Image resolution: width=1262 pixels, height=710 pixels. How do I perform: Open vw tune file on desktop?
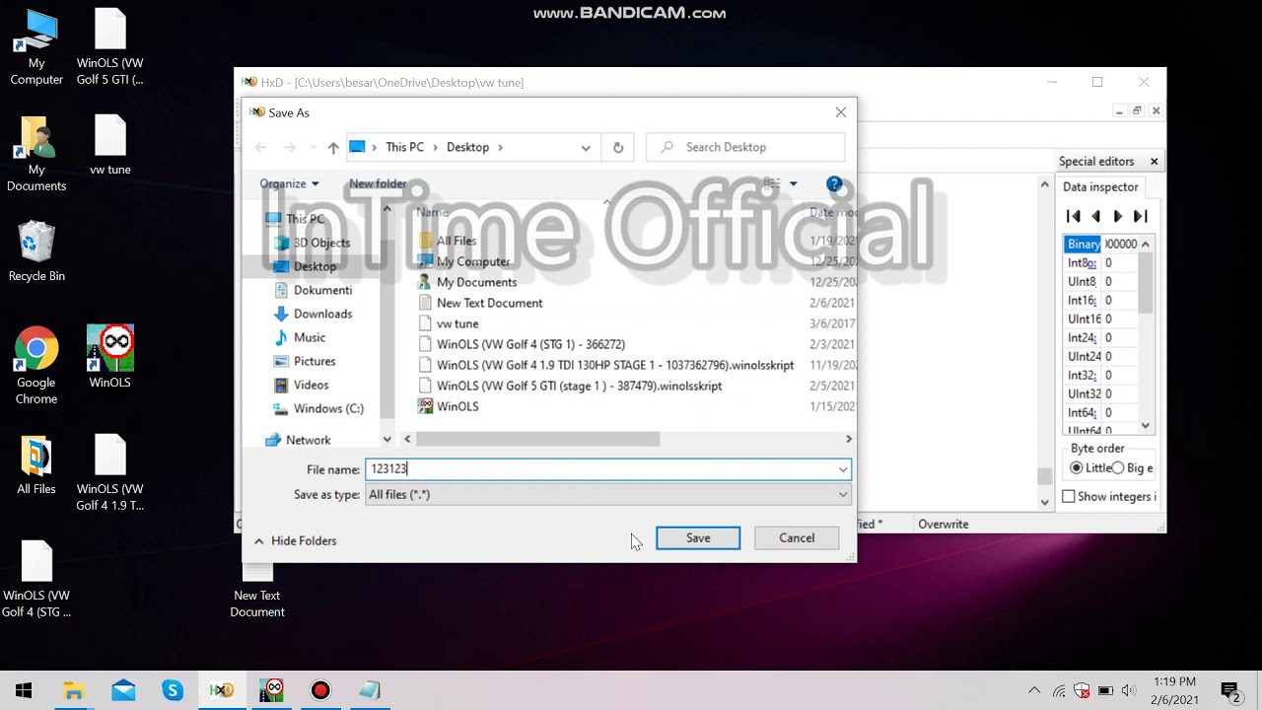[110, 145]
